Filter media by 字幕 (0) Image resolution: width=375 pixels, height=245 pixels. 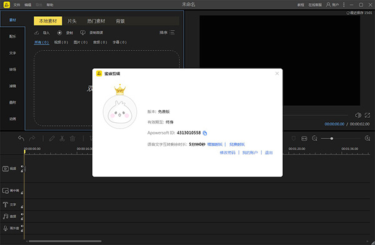(119, 42)
